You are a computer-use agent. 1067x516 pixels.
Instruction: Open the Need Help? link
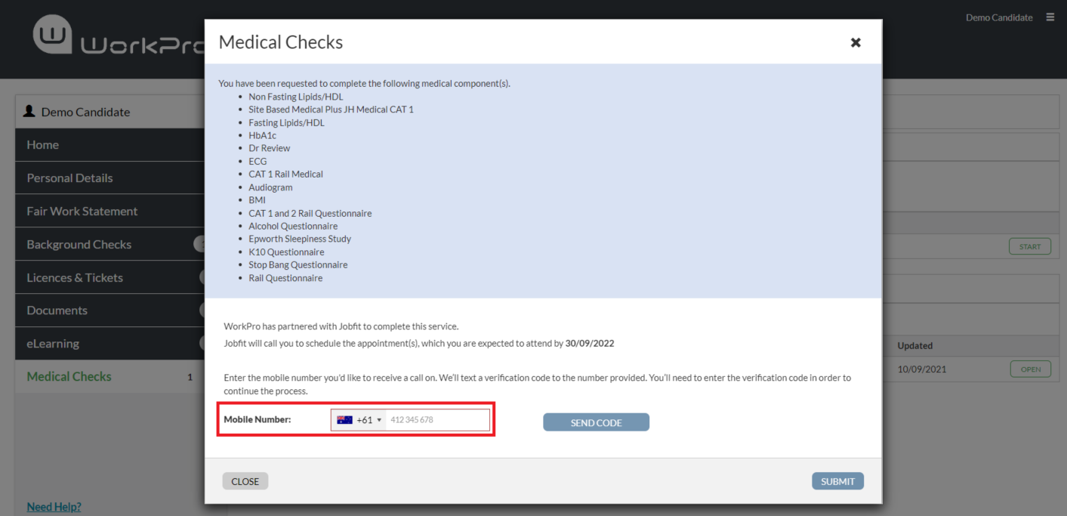53,506
